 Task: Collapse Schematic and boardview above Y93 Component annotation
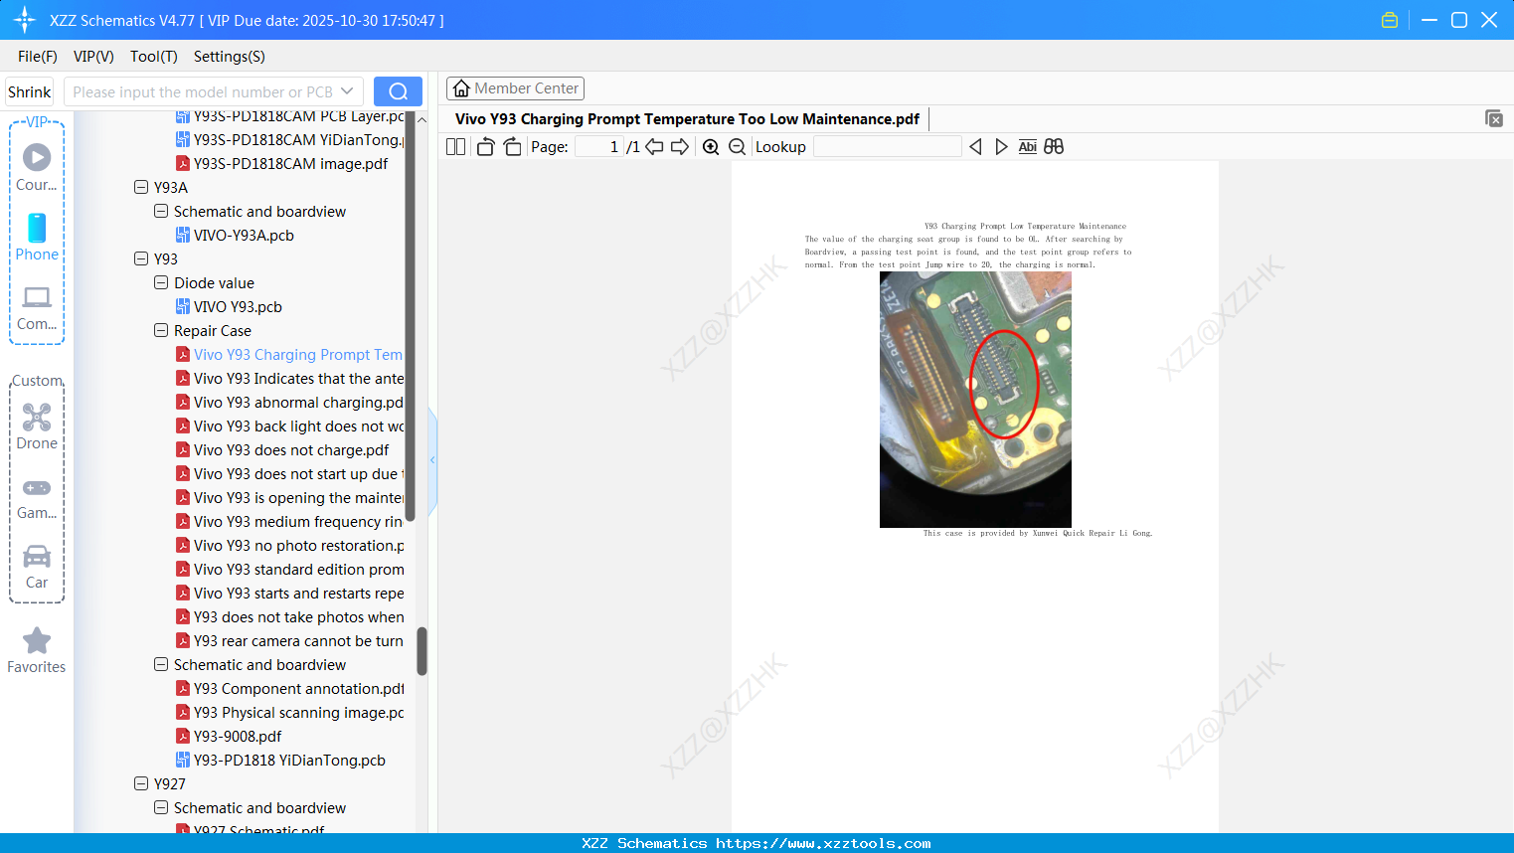tap(161, 664)
